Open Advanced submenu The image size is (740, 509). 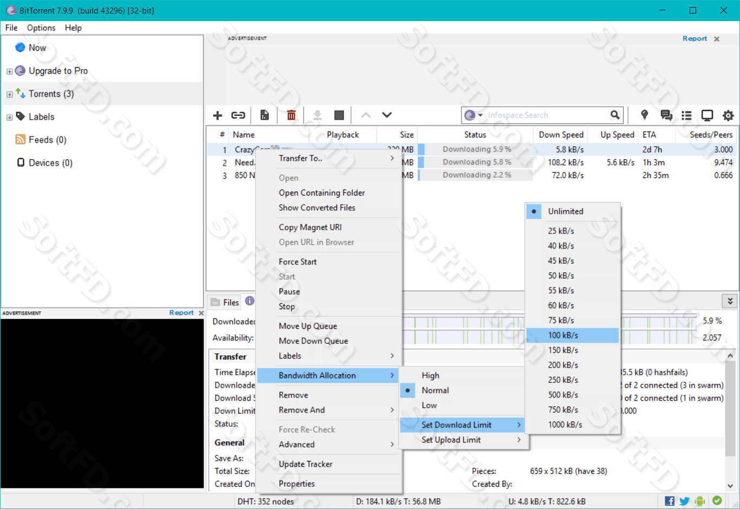click(x=329, y=445)
